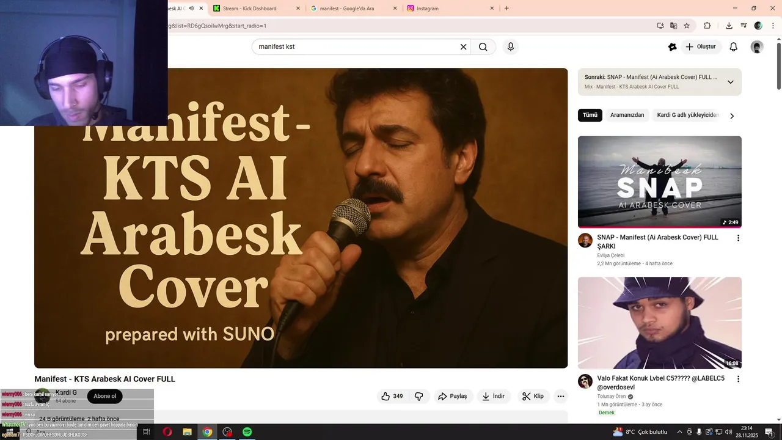Open options menu for SNAP Manifest video
The height and width of the screenshot is (440, 782).
(738, 238)
